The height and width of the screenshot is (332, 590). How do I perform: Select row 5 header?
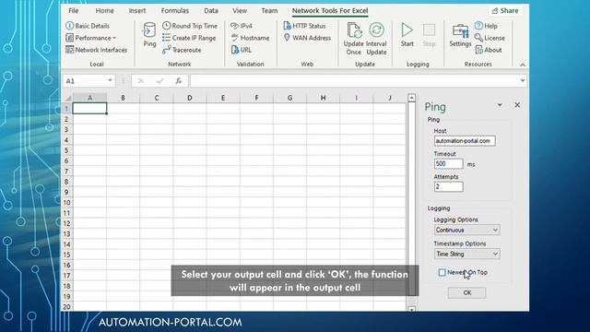(66, 150)
